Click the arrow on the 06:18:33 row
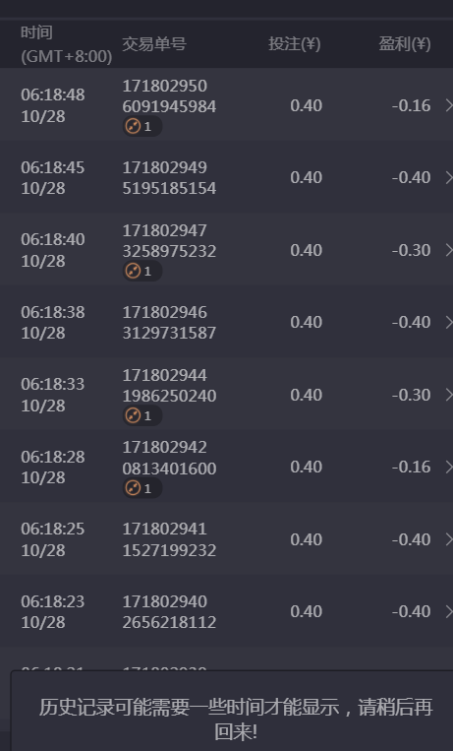 449,395
